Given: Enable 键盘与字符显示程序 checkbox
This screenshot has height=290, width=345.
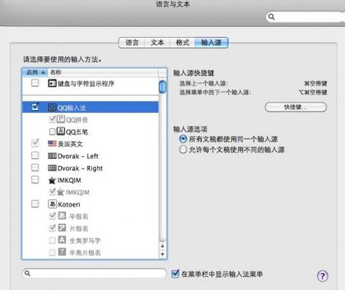Looking at the screenshot, I should coord(35,83).
